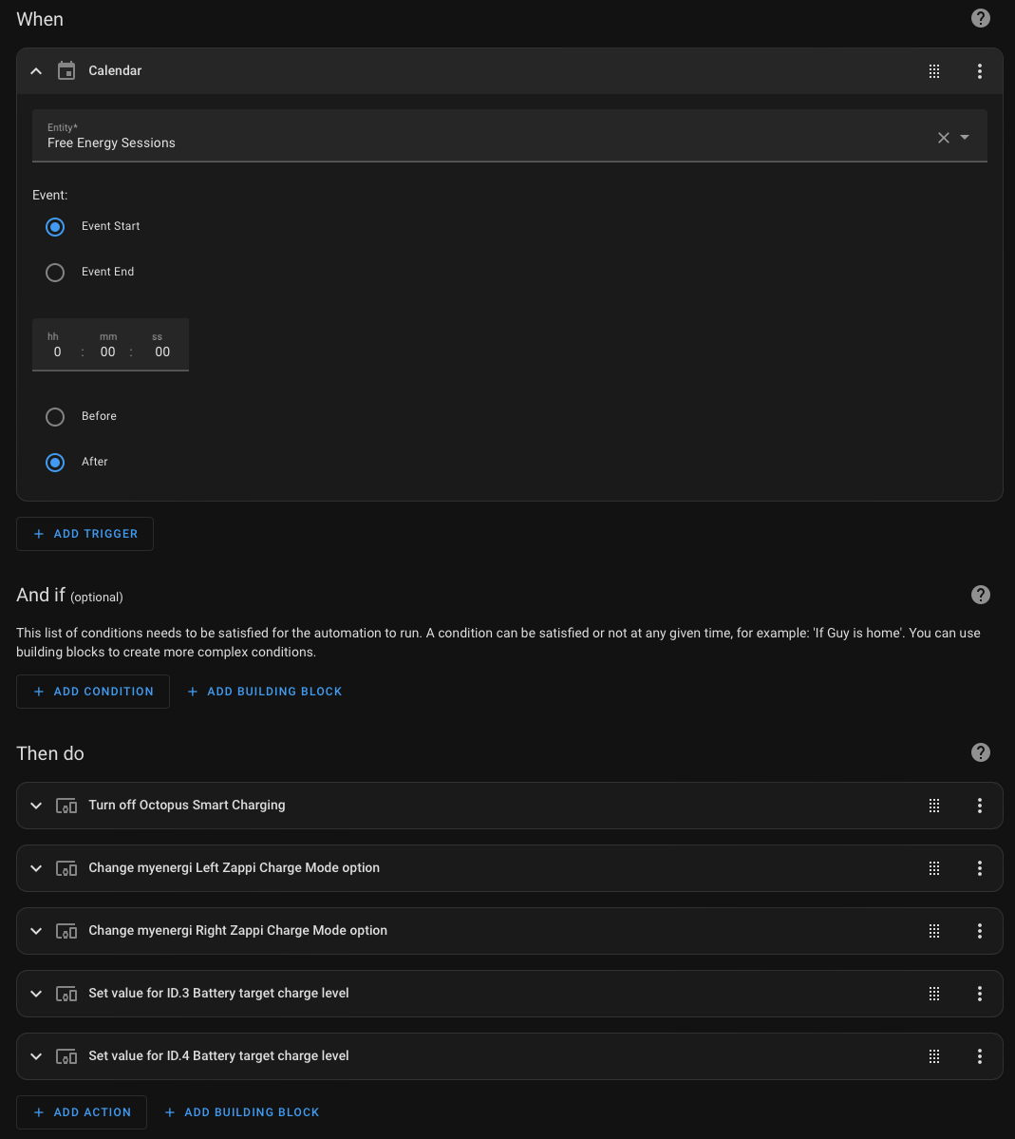This screenshot has width=1015, height=1139.
Task: Click the minutes offset field
Action: [x=107, y=351]
